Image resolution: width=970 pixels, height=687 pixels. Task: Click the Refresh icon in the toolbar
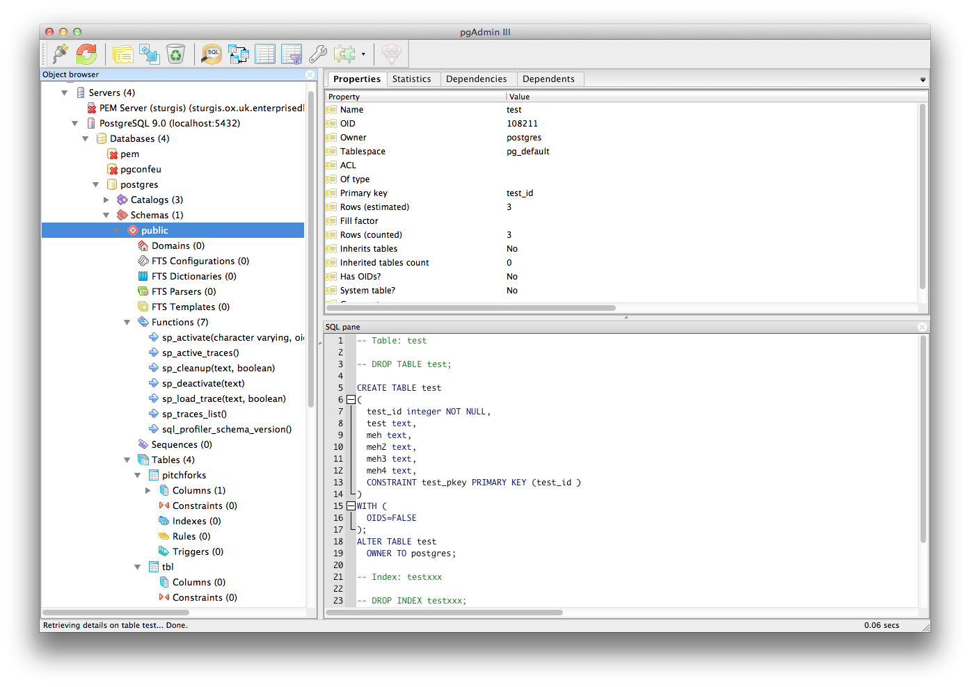coord(86,54)
